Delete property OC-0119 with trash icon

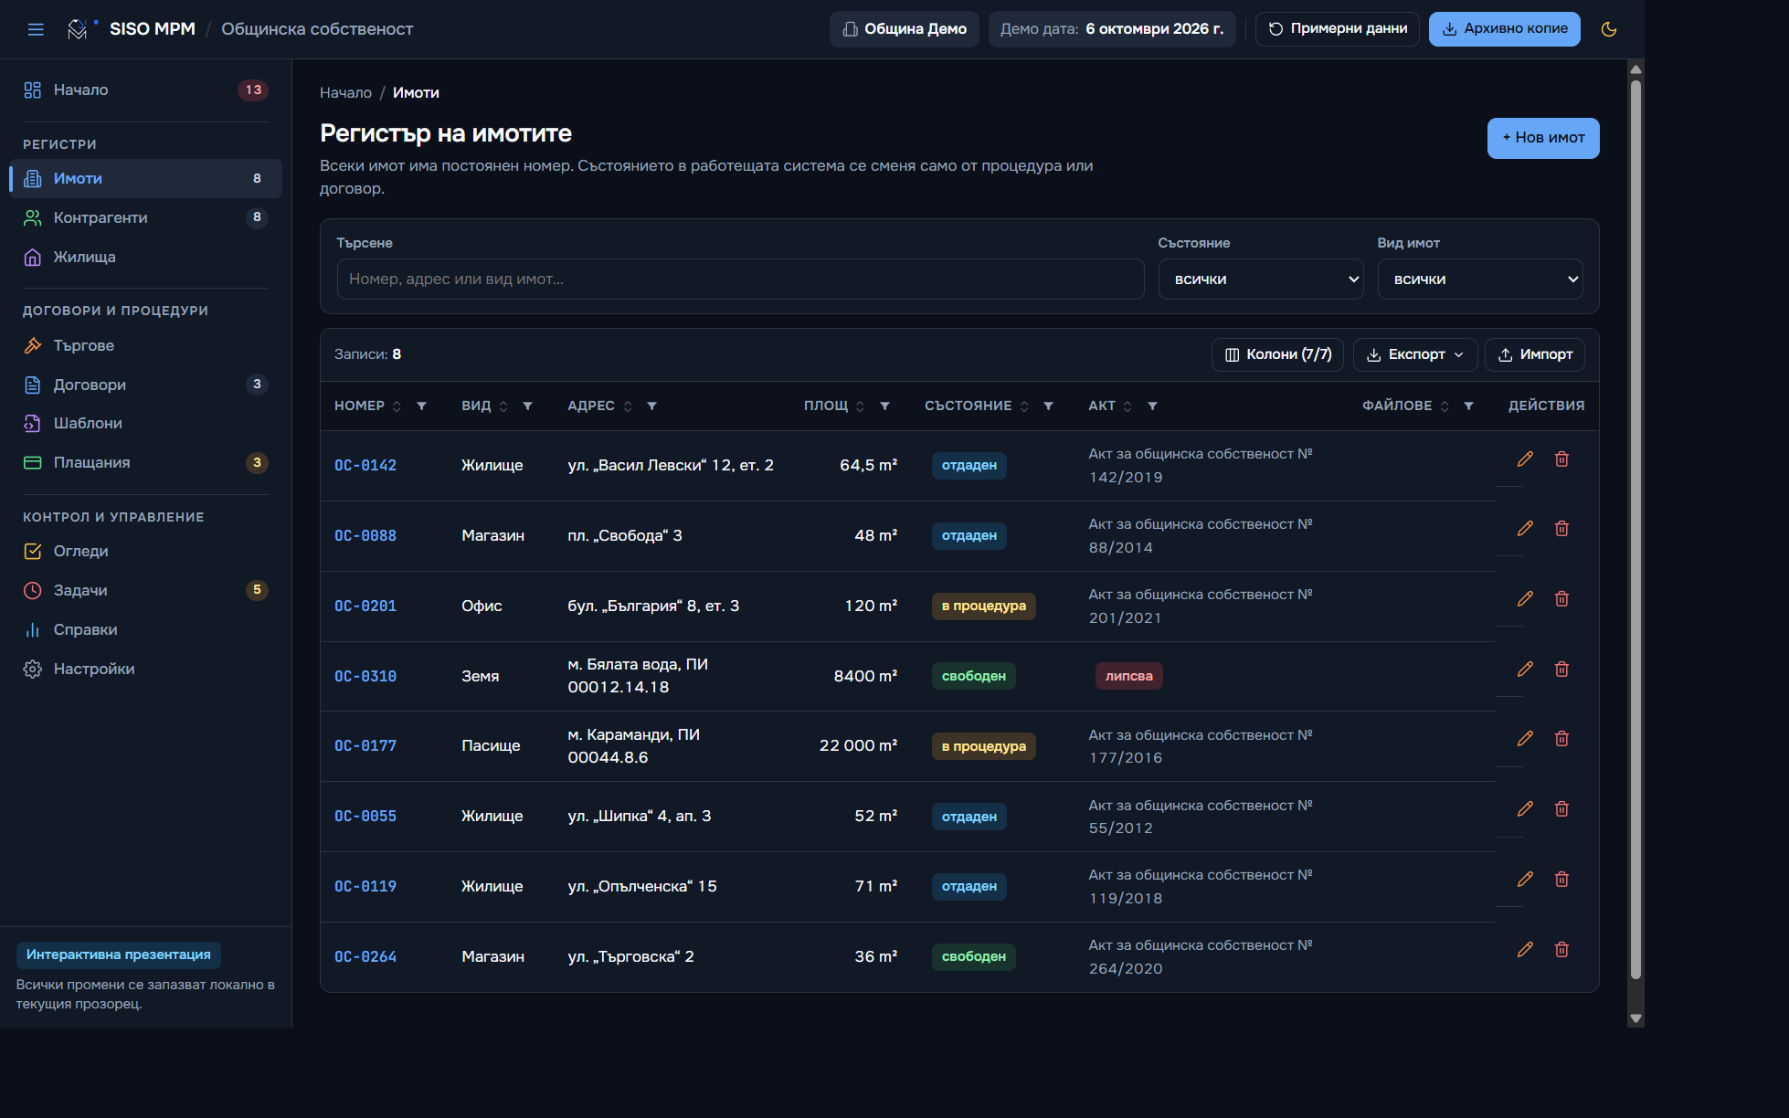coord(1561,880)
